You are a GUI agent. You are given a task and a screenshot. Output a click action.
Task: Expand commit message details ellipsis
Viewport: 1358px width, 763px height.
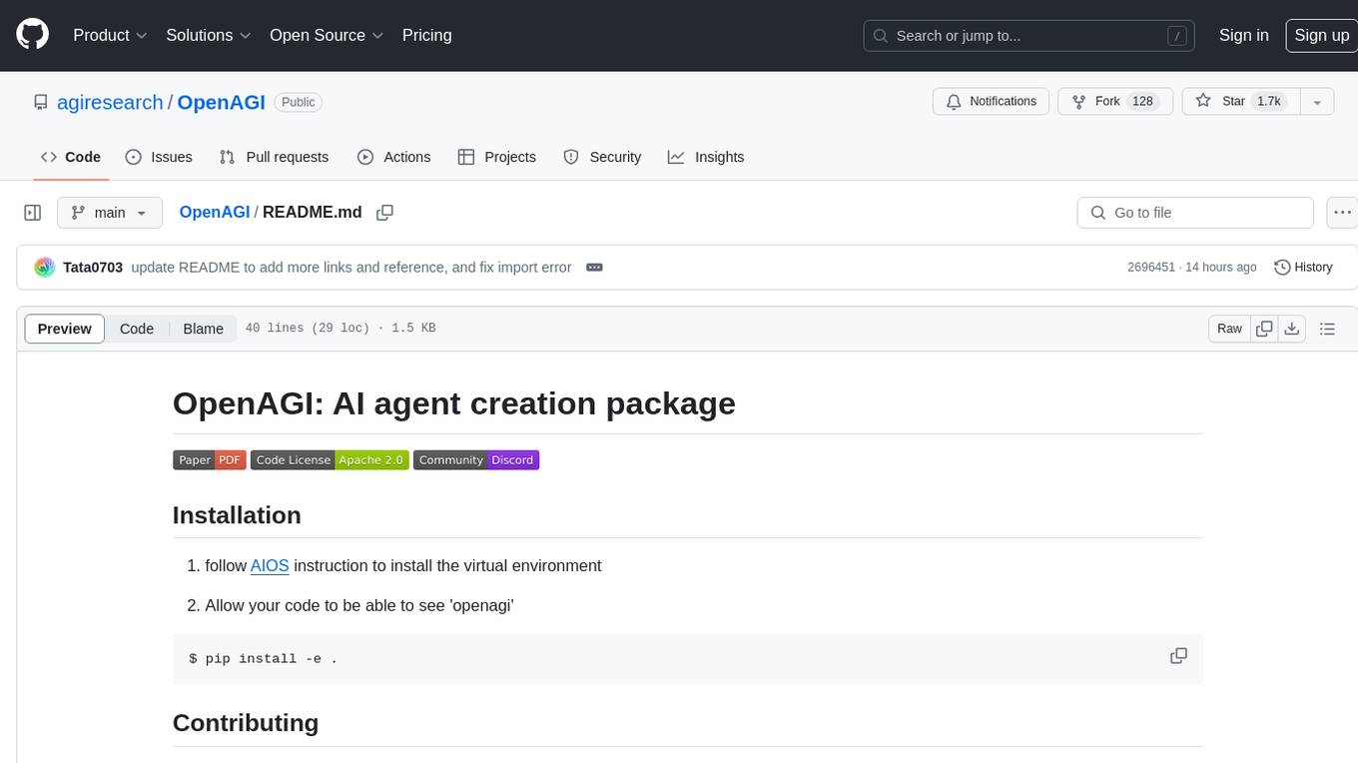(594, 268)
